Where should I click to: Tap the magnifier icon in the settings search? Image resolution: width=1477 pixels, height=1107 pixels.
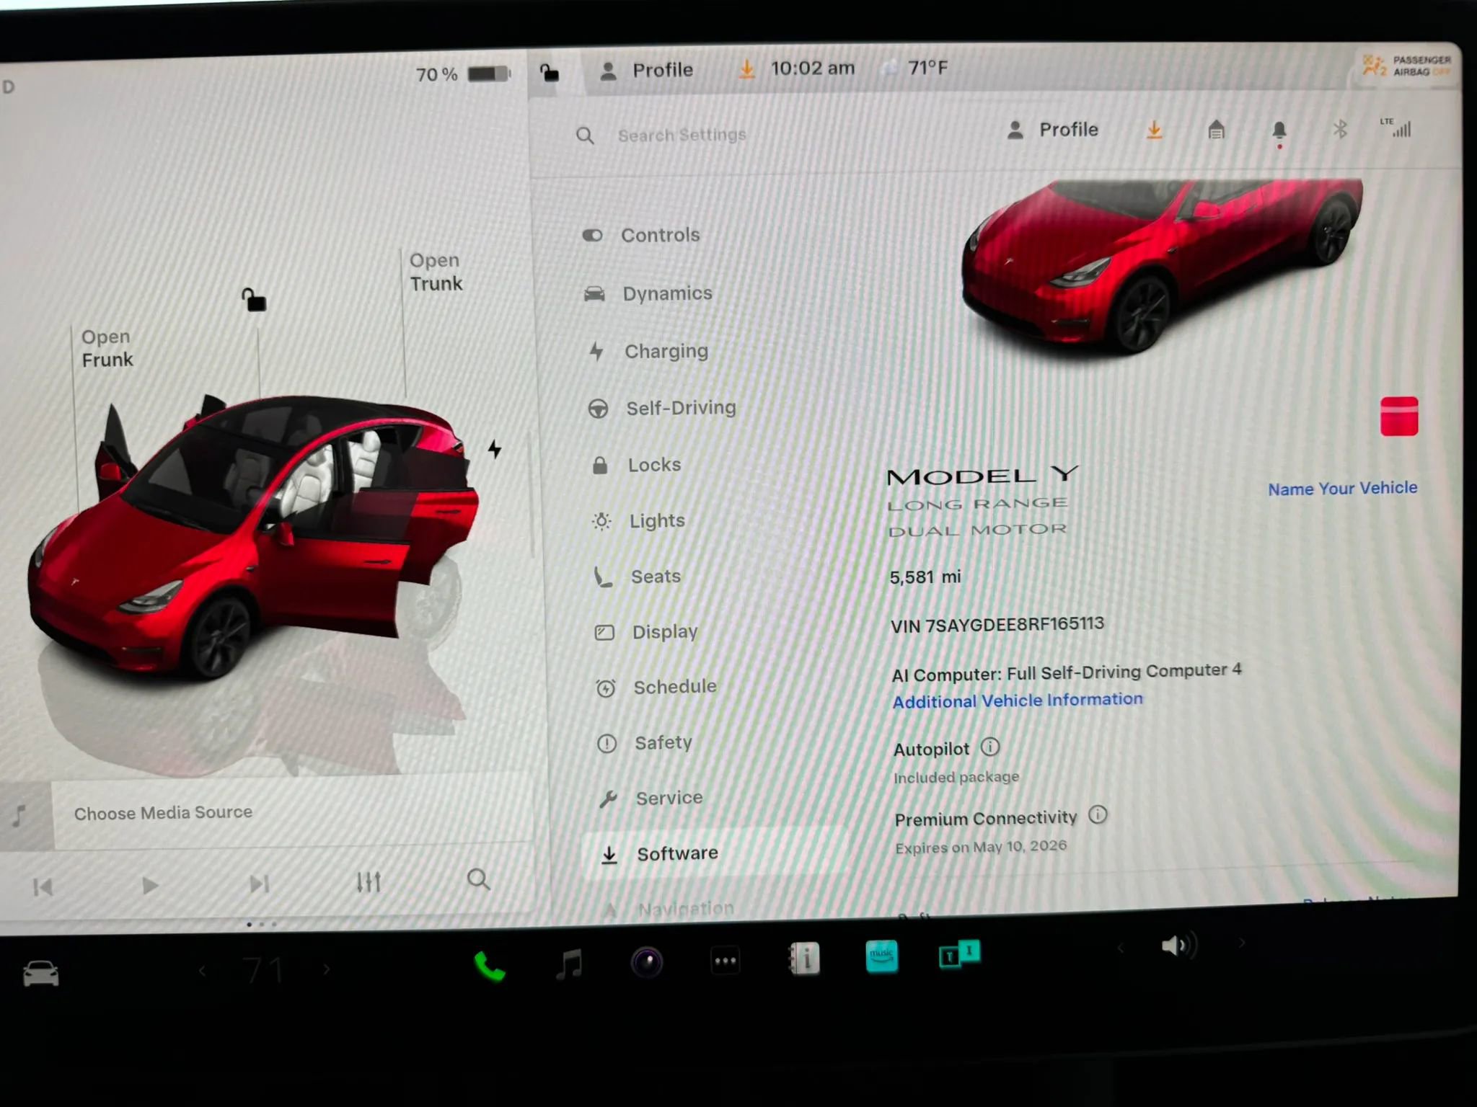[585, 135]
